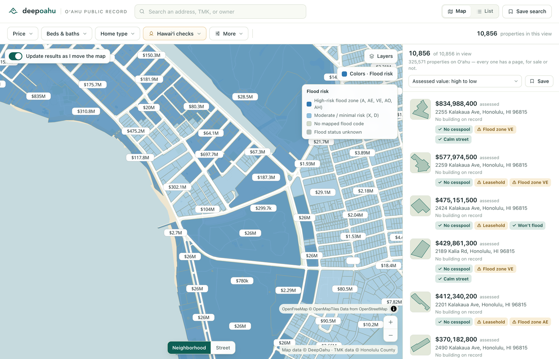Viewport: 559px width, 359px height.
Task: Zoom out the map with minus
Action: (x=391, y=335)
